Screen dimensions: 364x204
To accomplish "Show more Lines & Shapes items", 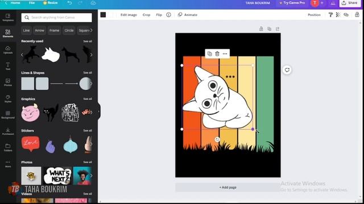I will (91, 83).
